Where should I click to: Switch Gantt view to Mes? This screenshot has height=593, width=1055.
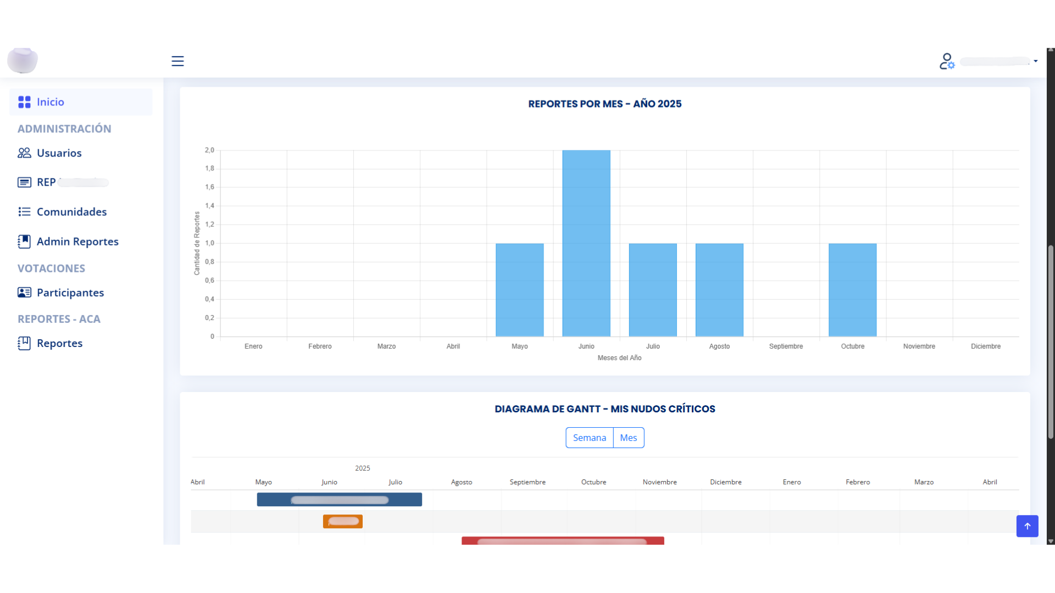click(628, 438)
